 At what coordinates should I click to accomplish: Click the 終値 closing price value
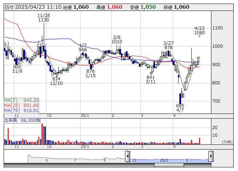click(x=182, y=7)
